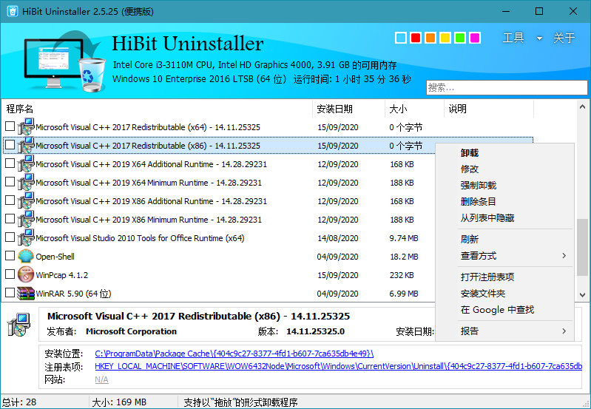Click the WinRAR books icon

pos(26,293)
